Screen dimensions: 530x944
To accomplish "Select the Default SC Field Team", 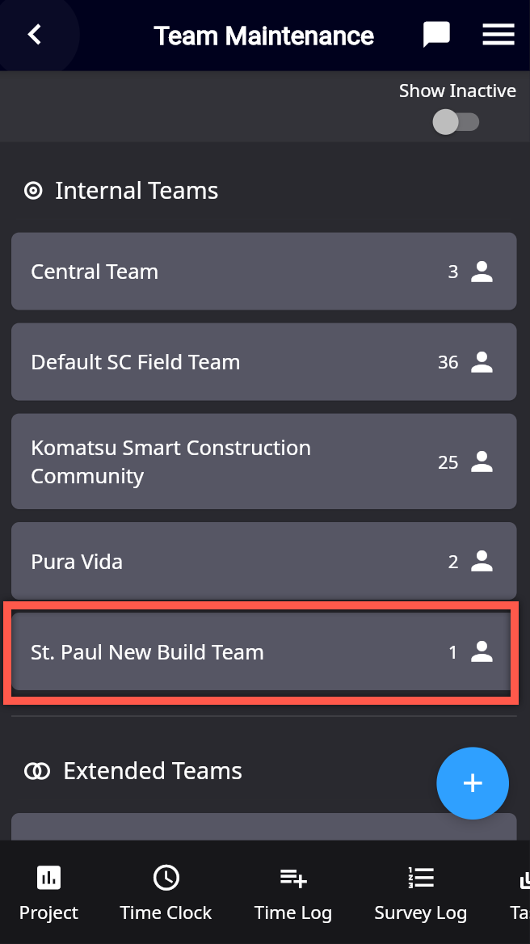I will point(264,362).
